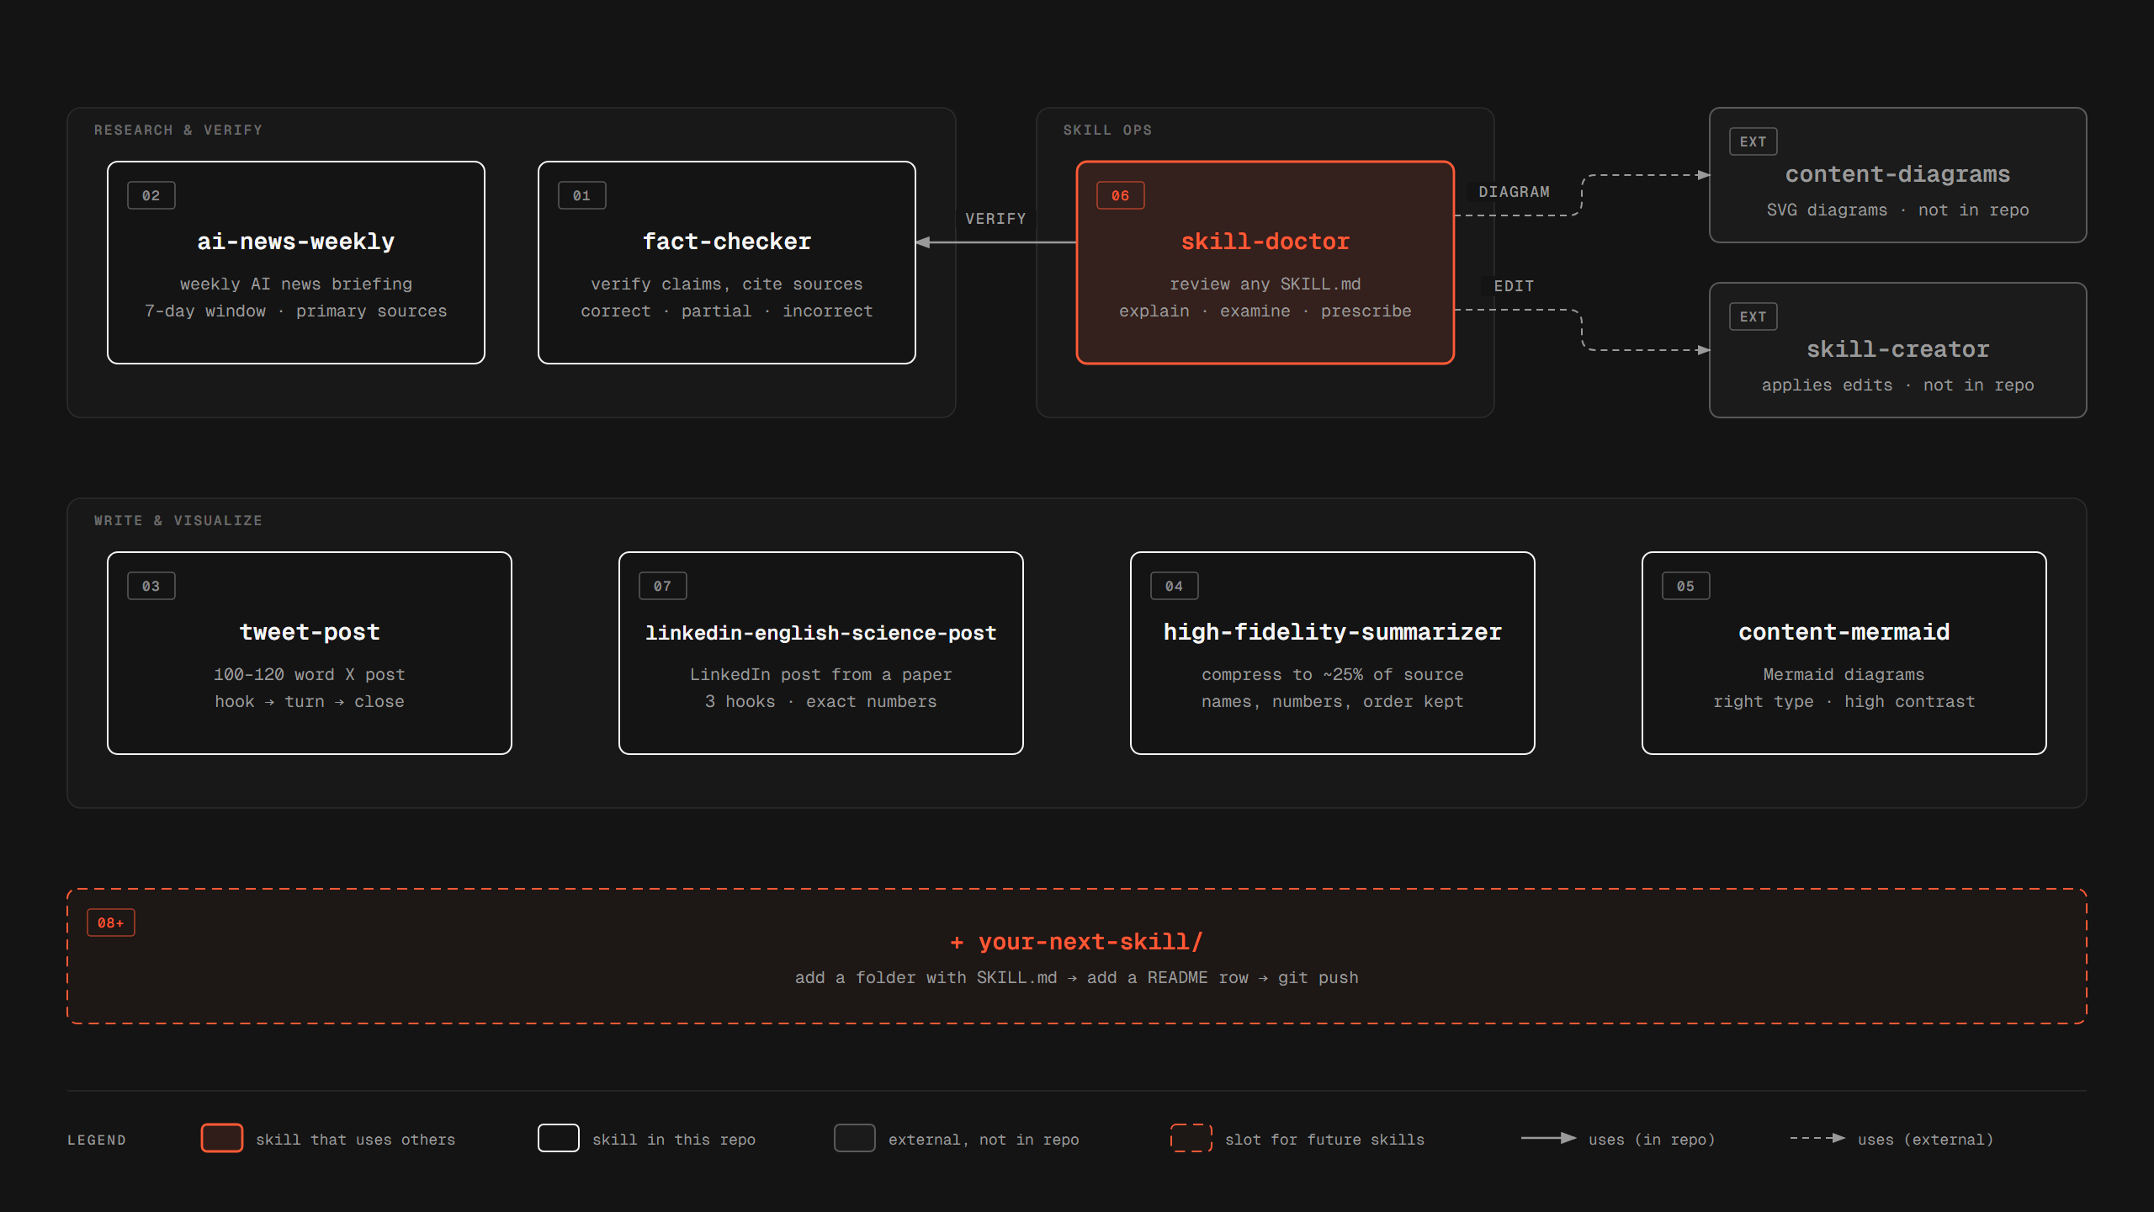The width and height of the screenshot is (2154, 1212).
Task: Click the 06 badge on skill-doctor
Action: tap(1120, 195)
